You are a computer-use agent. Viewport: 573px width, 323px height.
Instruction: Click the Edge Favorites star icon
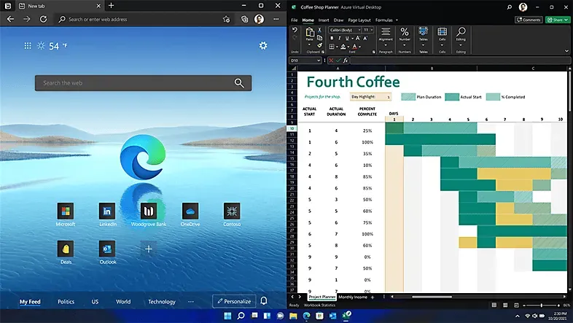point(226,20)
